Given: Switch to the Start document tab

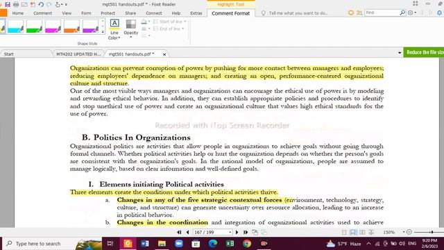Looking at the screenshot, I should 9,54.
